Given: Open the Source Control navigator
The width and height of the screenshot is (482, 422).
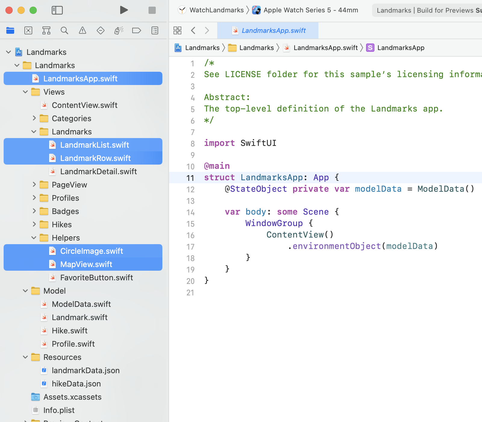Looking at the screenshot, I should 28,30.
